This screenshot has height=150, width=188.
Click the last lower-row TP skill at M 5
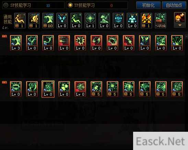(x=177, y=89)
